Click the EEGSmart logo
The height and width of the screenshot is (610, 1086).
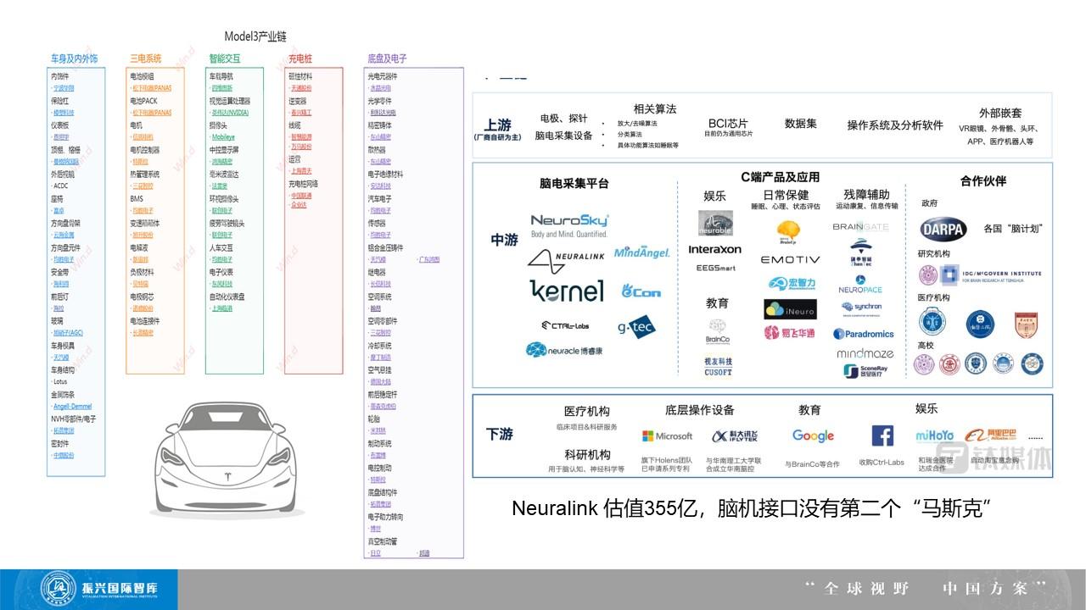715,268
